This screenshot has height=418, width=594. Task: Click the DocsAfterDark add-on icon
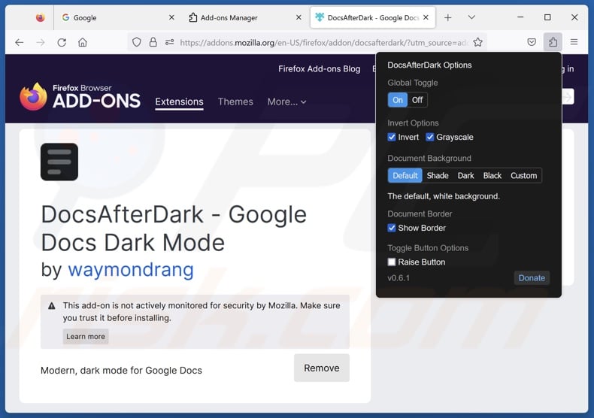click(59, 162)
